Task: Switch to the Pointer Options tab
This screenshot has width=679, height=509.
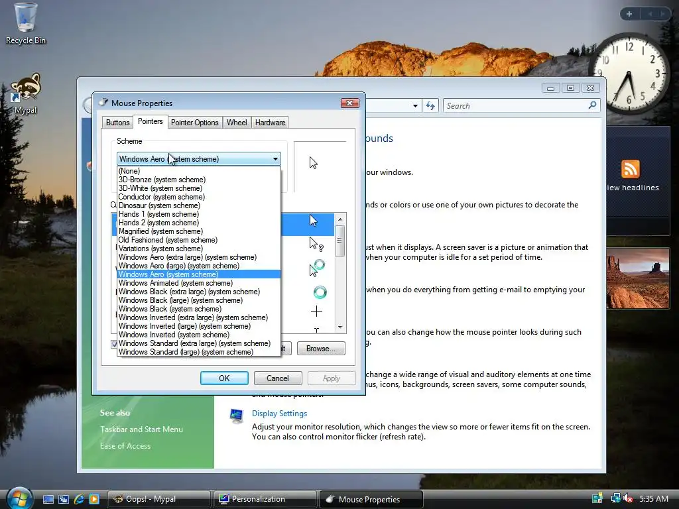Action: click(x=194, y=123)
